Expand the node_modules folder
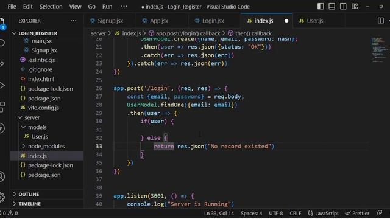The image size is (390, 219). [46, 146]
